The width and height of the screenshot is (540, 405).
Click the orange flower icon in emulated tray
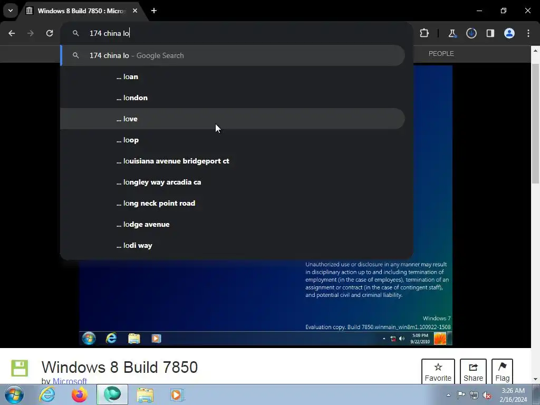pyautogui.click(x=440, y=339)
